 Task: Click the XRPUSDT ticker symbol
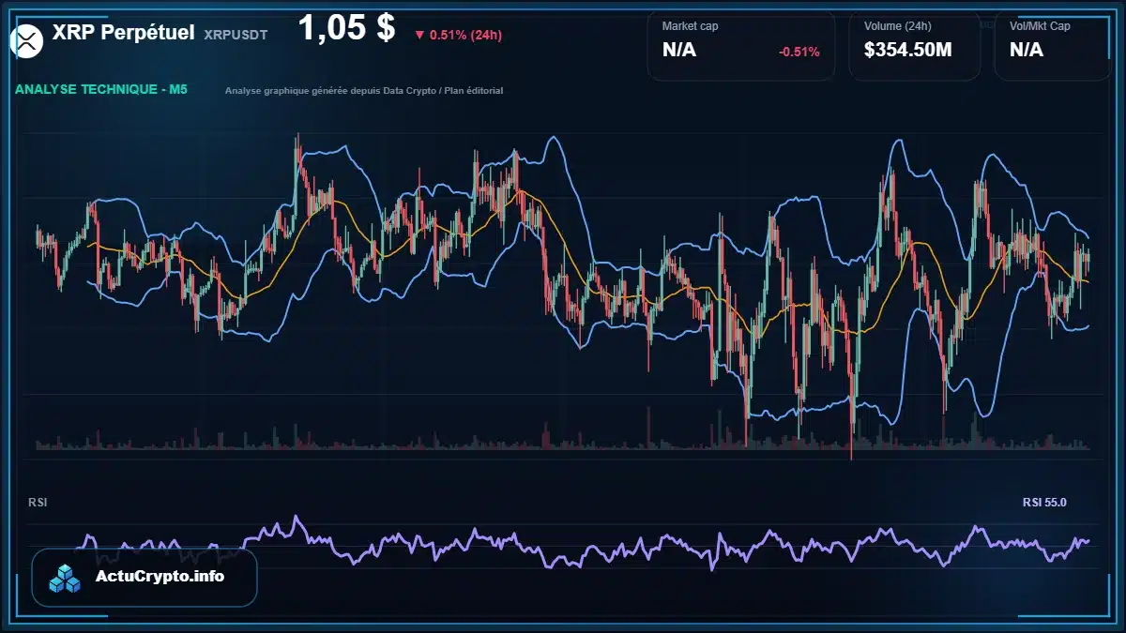click(x=236, y=35)
